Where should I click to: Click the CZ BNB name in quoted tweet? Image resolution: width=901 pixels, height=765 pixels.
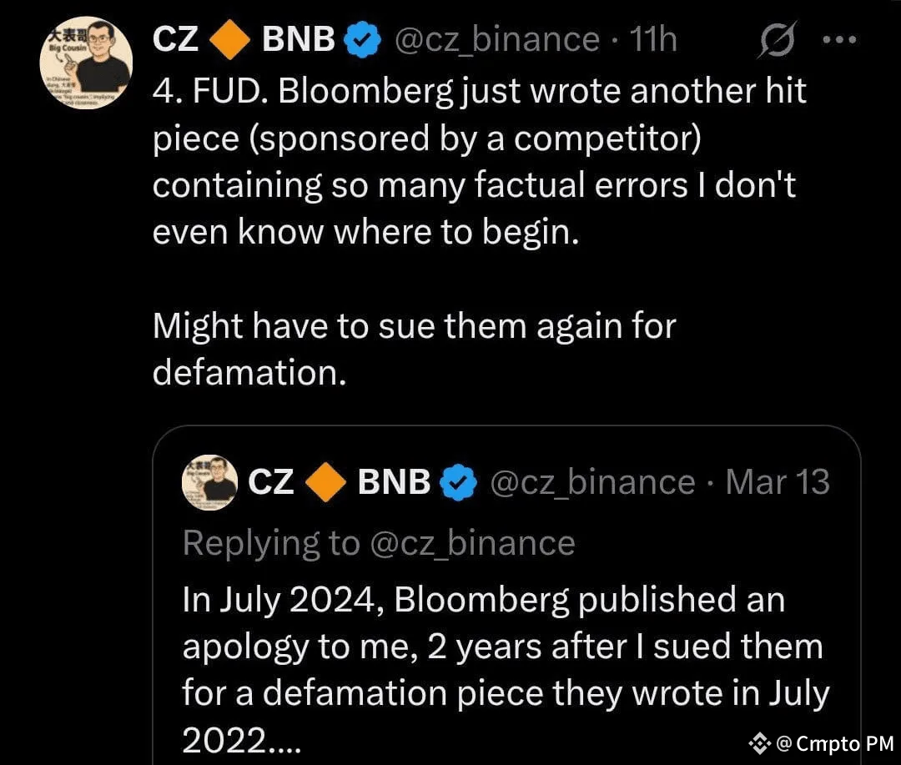coord(339,481)
